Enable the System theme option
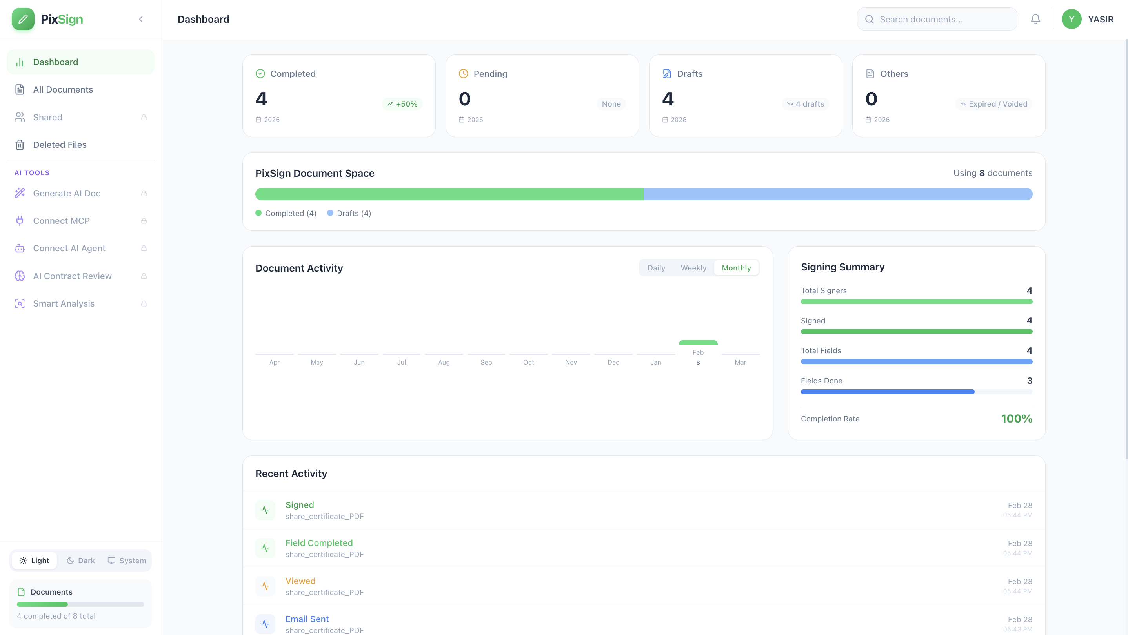 pos(126,560)
